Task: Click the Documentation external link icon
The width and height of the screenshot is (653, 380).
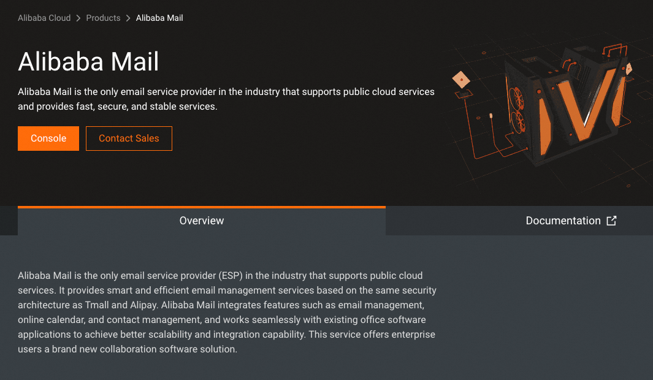Action: pos(611,221)
